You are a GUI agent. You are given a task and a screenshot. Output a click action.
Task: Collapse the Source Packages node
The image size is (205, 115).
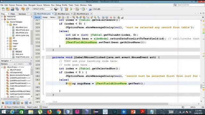click(x=5, y=22)
